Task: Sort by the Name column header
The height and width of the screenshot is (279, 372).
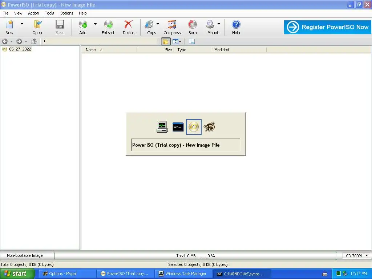Action: [109, 50]
